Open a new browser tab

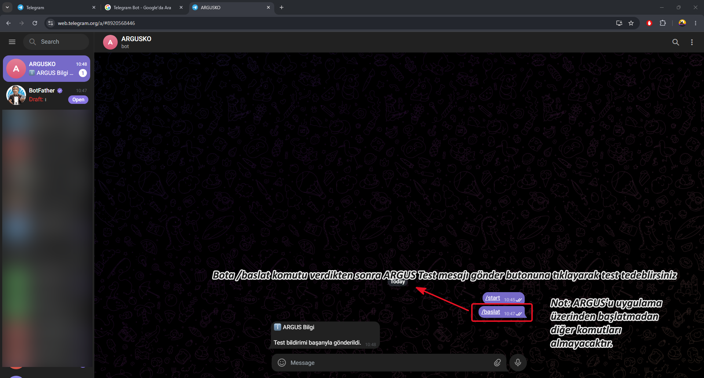point(282,7)
